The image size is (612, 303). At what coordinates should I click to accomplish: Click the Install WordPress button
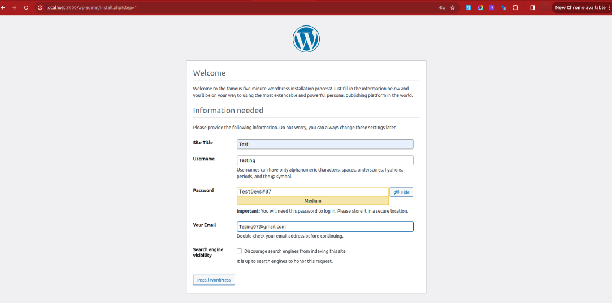click(x=214, y=280)
